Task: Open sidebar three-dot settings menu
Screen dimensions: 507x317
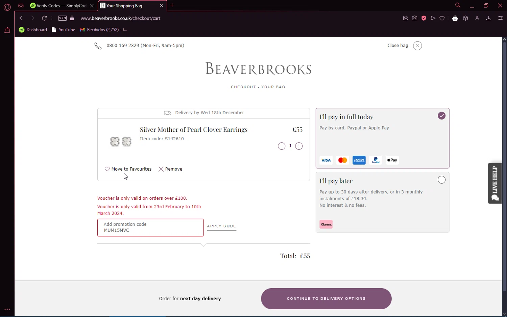Action: point(7,309)
